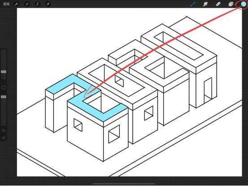Image resolution: width=248 pixels, height=186 pixels.
Task: Activate the Selection S tool
Action: [x=38, y=4]
